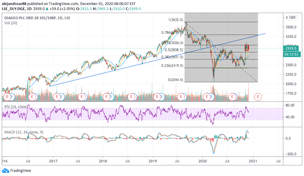The width and height of the screenshot is (304, 176).
Task: Click the O:2913.5 open value
Action: pyautogui.click(x=84, y=9)
